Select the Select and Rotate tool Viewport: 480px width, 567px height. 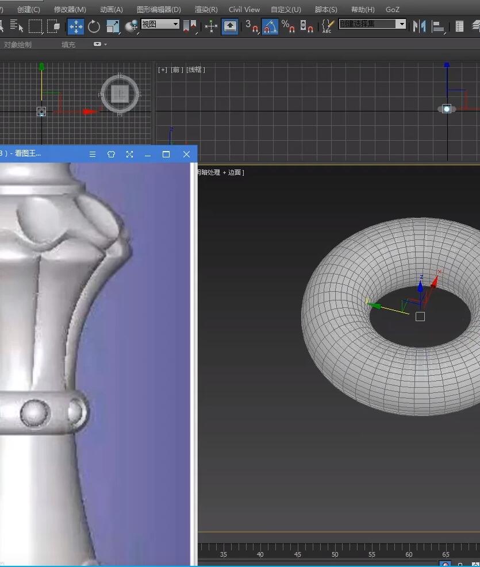(93, 26)
